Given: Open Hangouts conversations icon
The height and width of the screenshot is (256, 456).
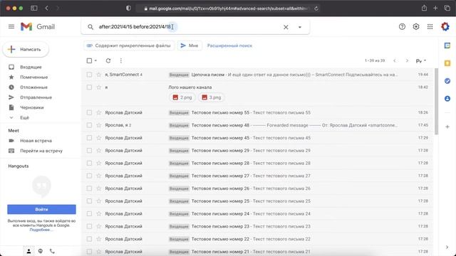Looking at the screenshot, I should (x=41, y=251).
